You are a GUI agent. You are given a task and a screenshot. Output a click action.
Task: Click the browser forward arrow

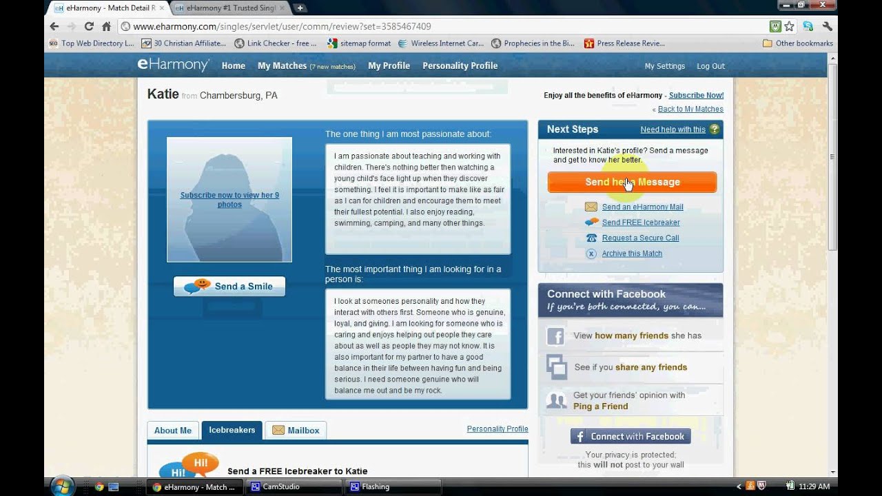tap(71, 26)
